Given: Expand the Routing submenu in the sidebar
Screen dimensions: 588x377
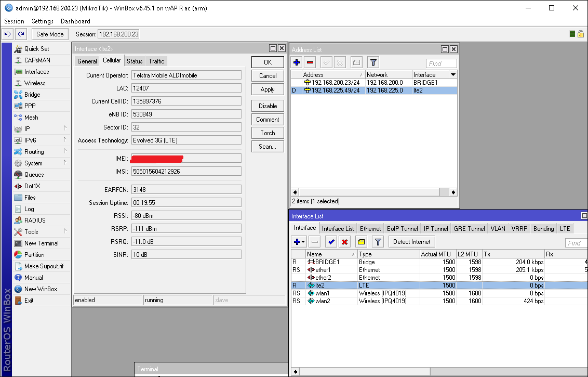Looking at the screenshot, I should click(65, 151).
